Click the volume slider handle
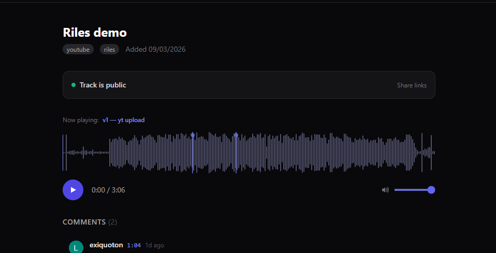This screenshot has height=253, width=496. tap(431, 190)
